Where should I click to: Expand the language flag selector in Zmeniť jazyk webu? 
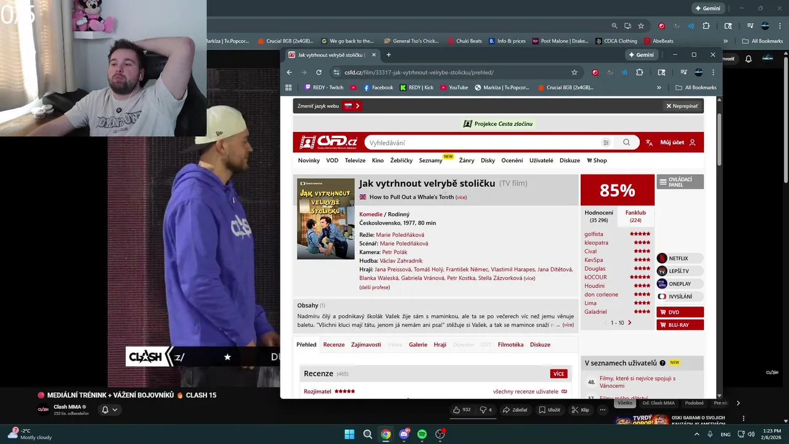(x=352, y=106)
